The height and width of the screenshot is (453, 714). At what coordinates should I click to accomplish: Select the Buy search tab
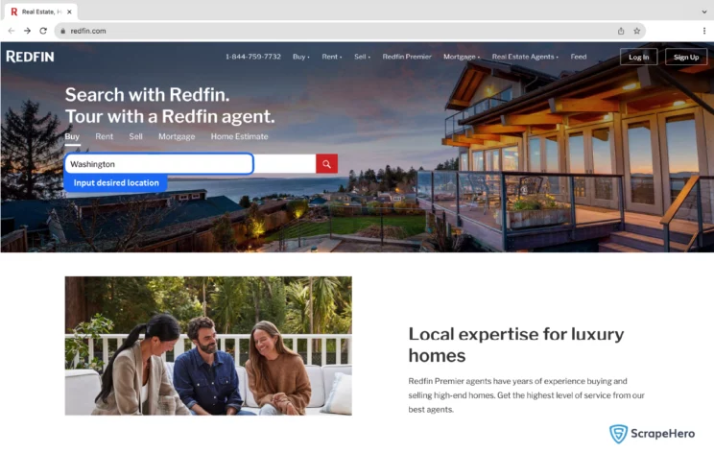(72, 136)
